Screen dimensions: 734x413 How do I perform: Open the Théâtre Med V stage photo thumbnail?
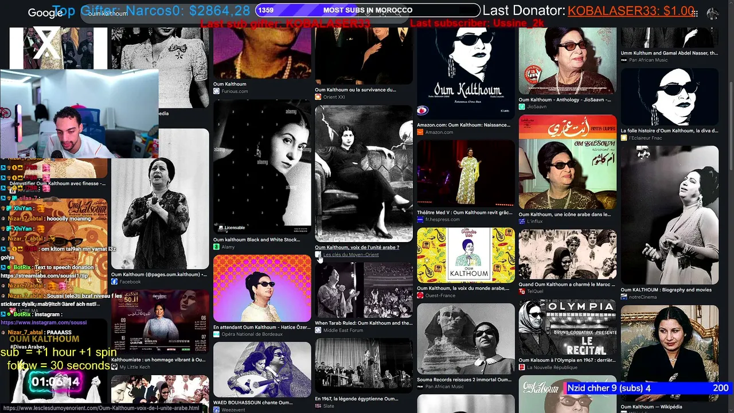(466, 173)
